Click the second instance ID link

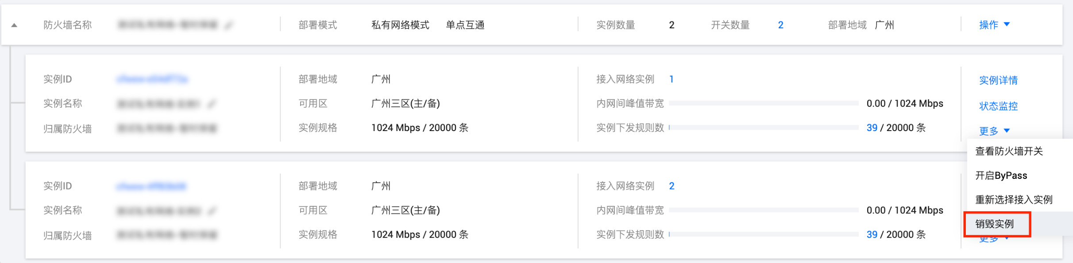coord(151,186)
